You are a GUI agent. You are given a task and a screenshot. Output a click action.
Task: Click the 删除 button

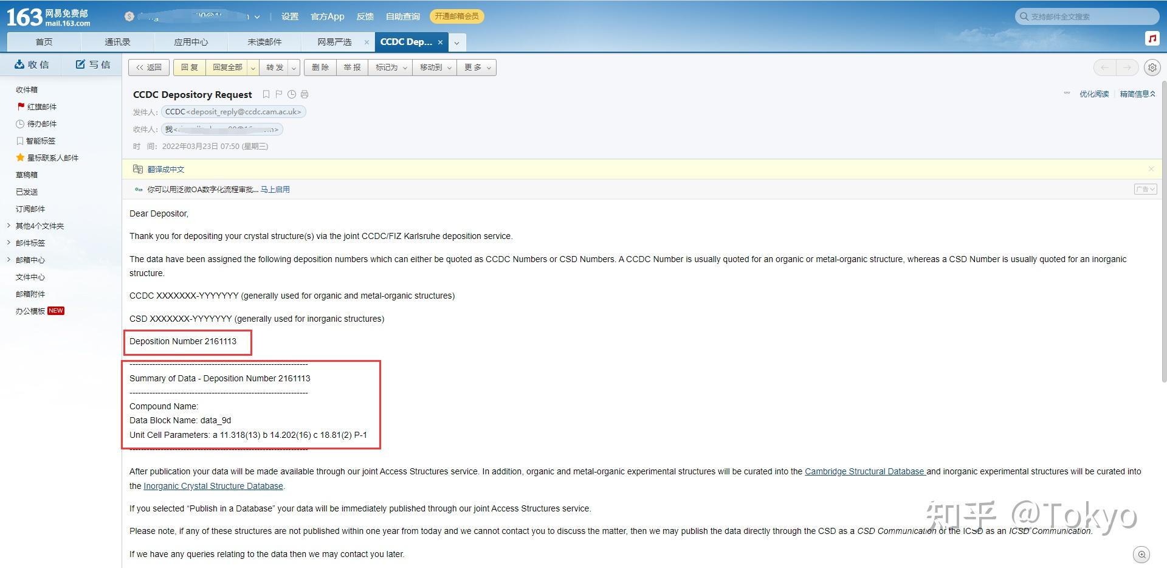[x=320, y=68]
